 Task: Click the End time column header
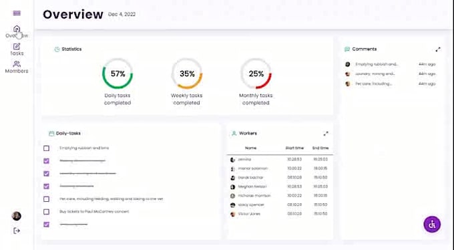click(320, 148)
